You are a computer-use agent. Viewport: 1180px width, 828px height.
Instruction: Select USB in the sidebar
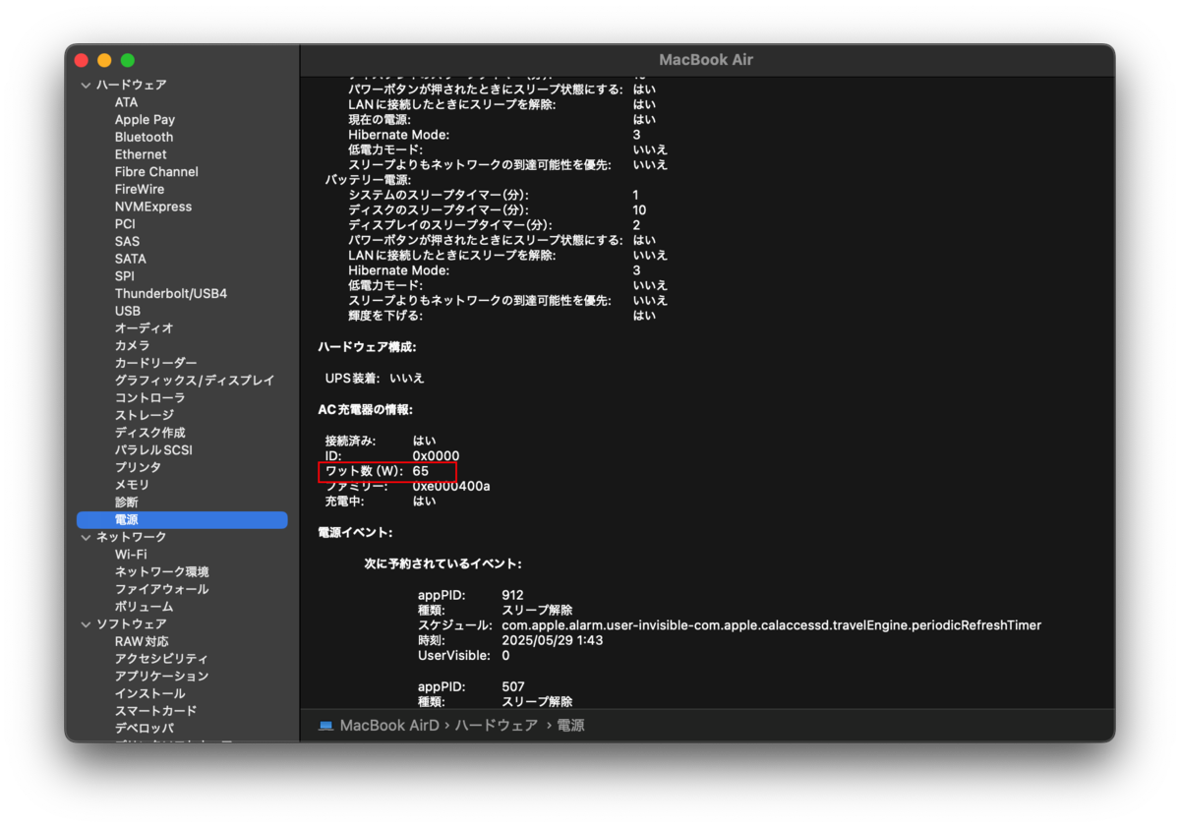click(x=128, y=311)
